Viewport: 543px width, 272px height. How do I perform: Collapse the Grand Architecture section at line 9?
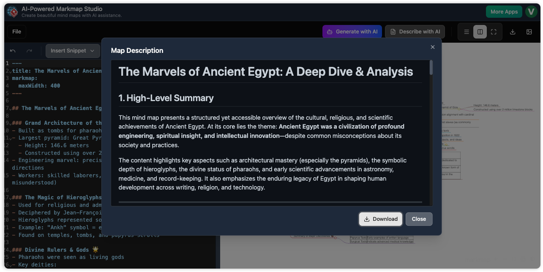click(10, 123)
